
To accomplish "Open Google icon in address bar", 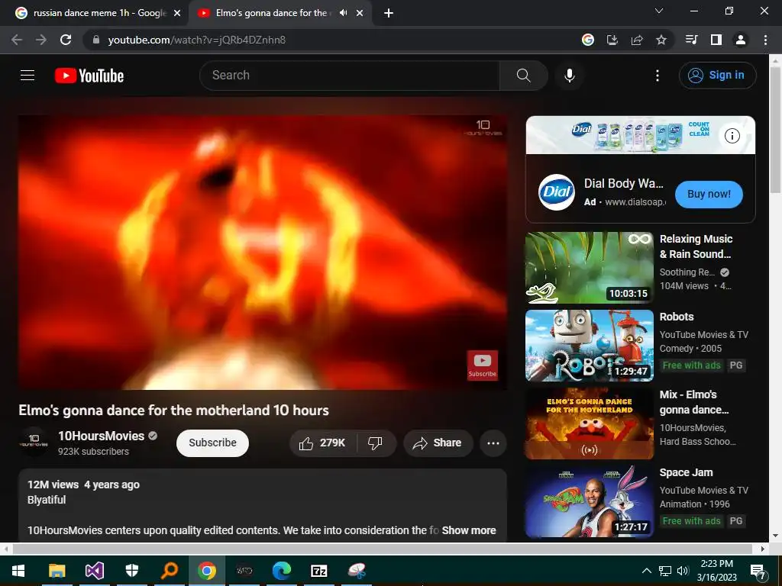I will click(588, 40).
